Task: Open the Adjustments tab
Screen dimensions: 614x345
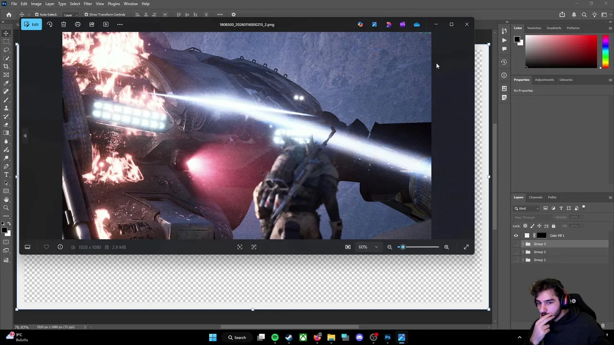Action: coord(544,80)
